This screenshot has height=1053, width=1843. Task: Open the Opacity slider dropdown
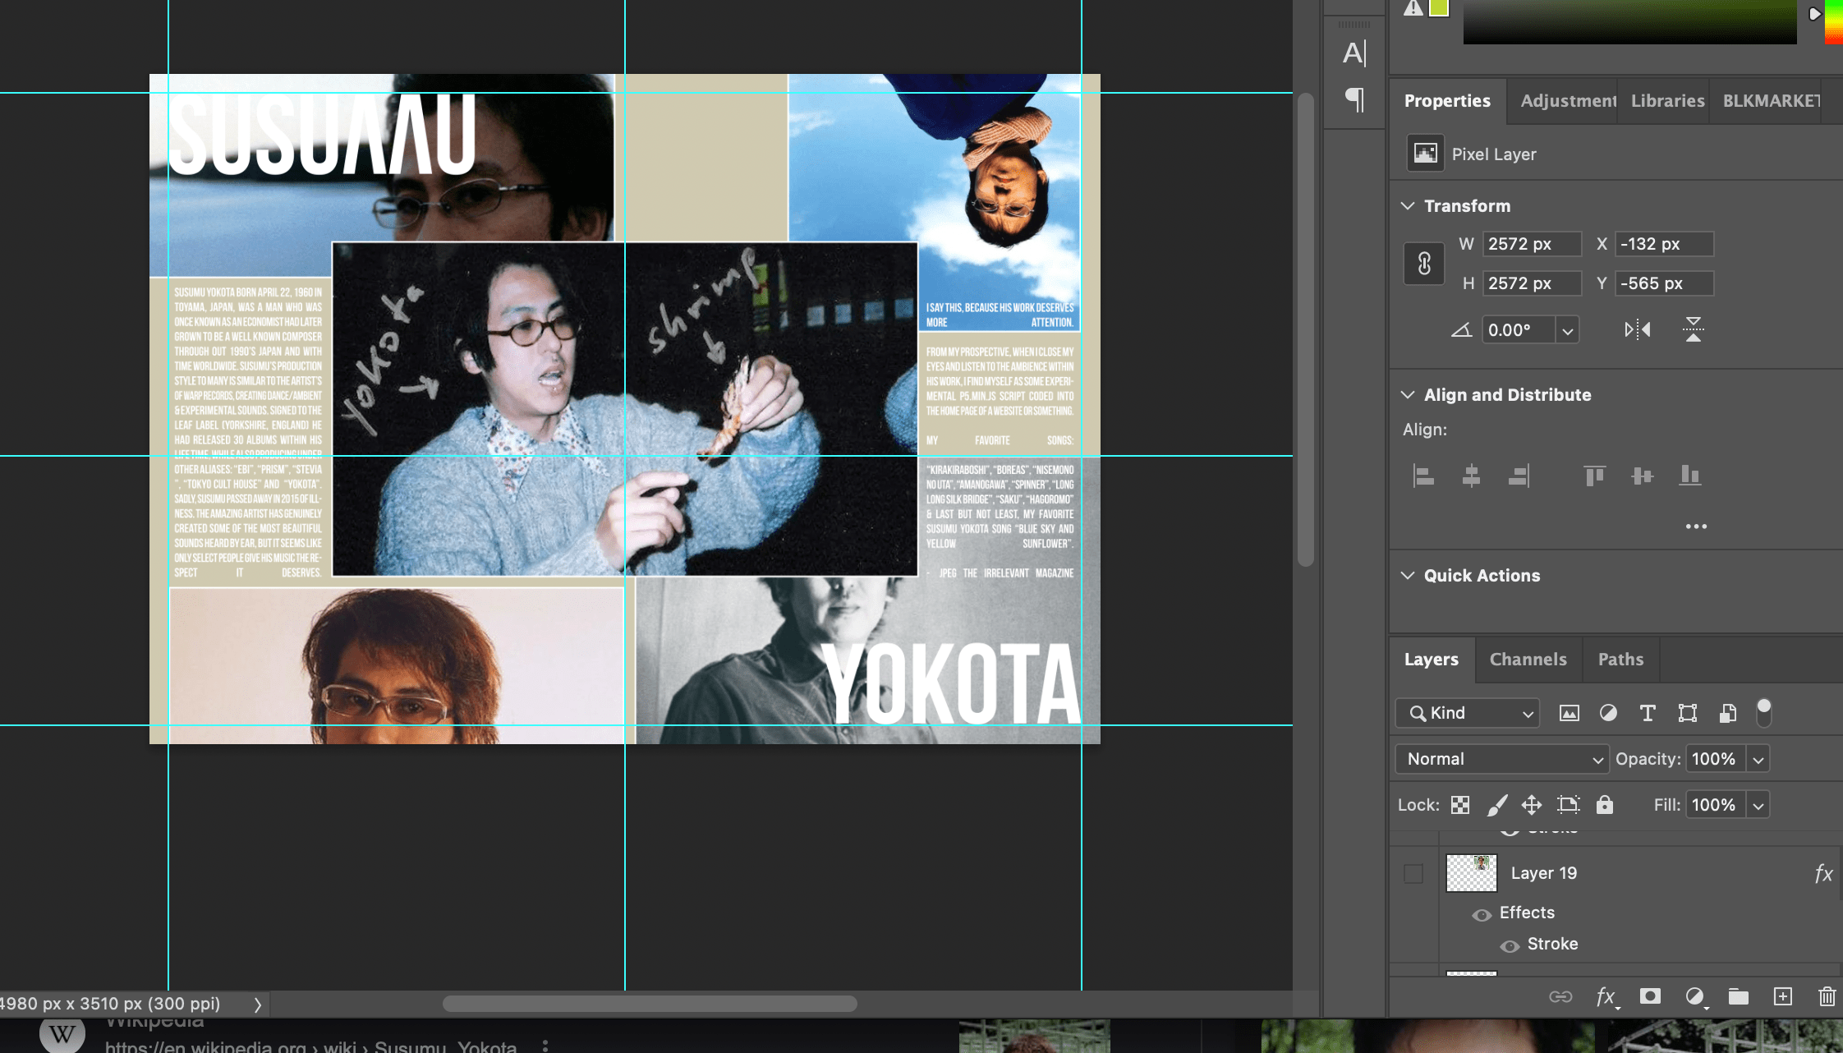(1758, 759)
